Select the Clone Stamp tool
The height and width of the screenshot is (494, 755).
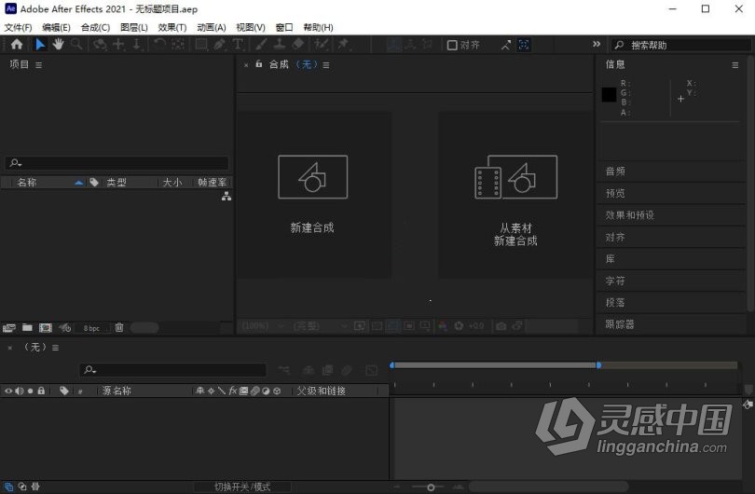coord(280,45)
